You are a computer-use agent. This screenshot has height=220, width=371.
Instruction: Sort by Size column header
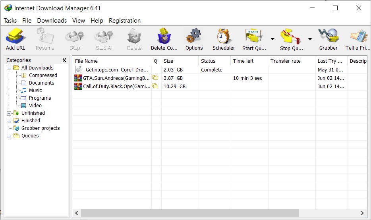[x=180, y=61]
